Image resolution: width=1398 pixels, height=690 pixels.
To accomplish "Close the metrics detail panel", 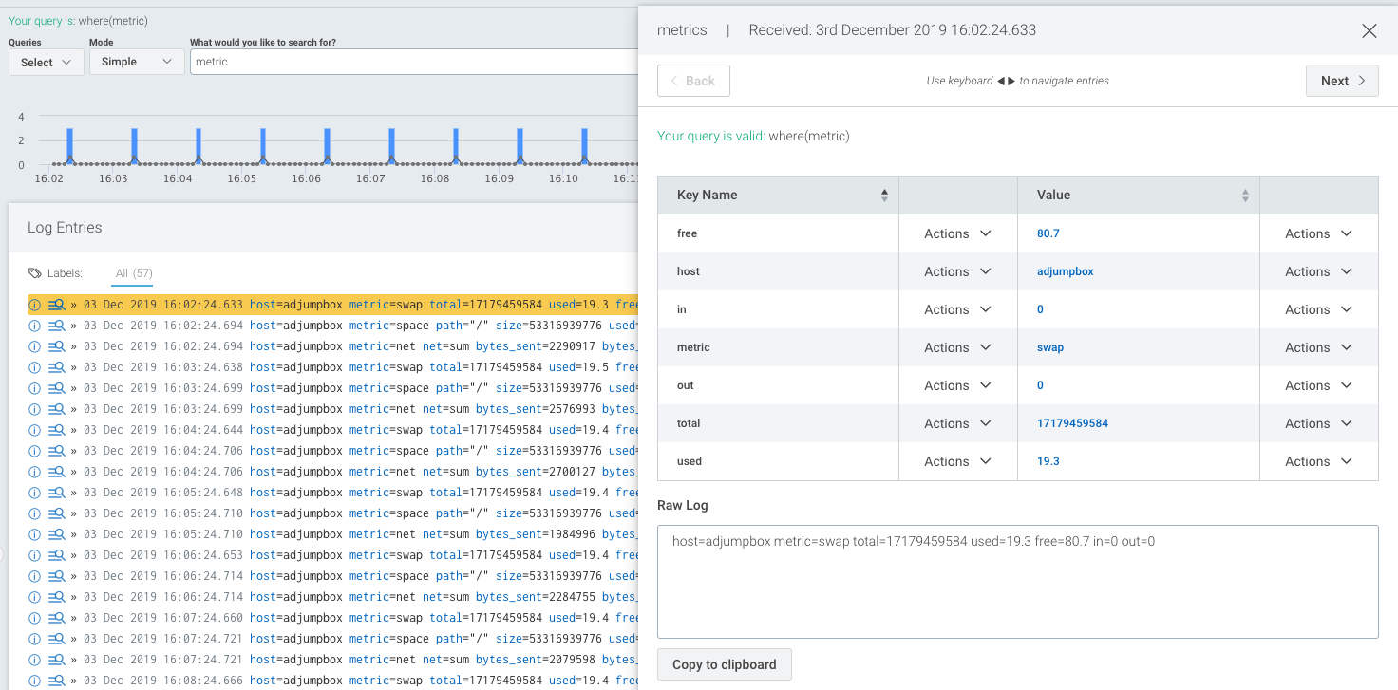I will tap(1370, 30).
